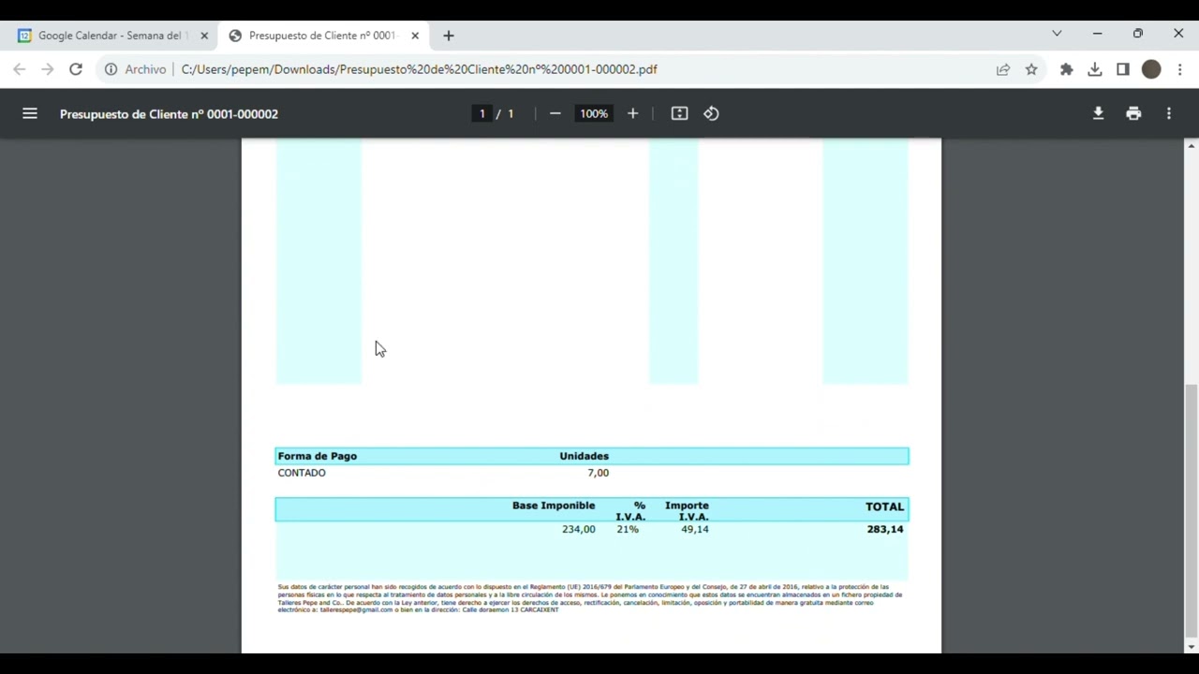Viewport: 1199px width, 674px height.
Task: Zoom out the PDF with minus button
Action: (x=555, y=113)
